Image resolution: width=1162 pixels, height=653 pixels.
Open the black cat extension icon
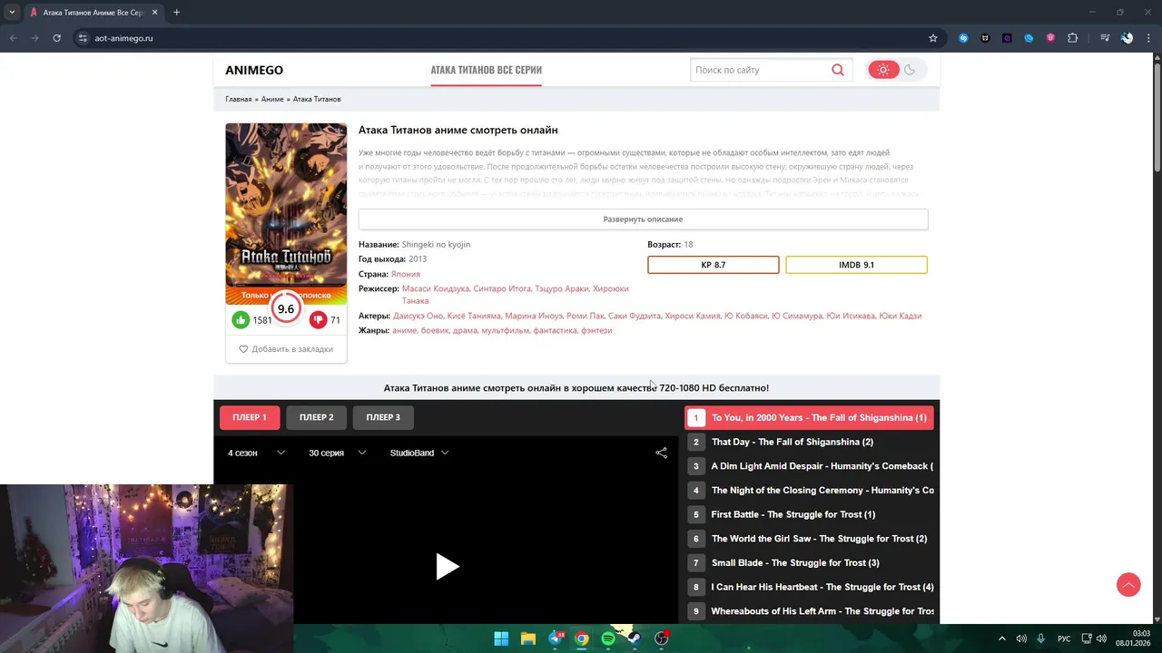coord(985,38)
